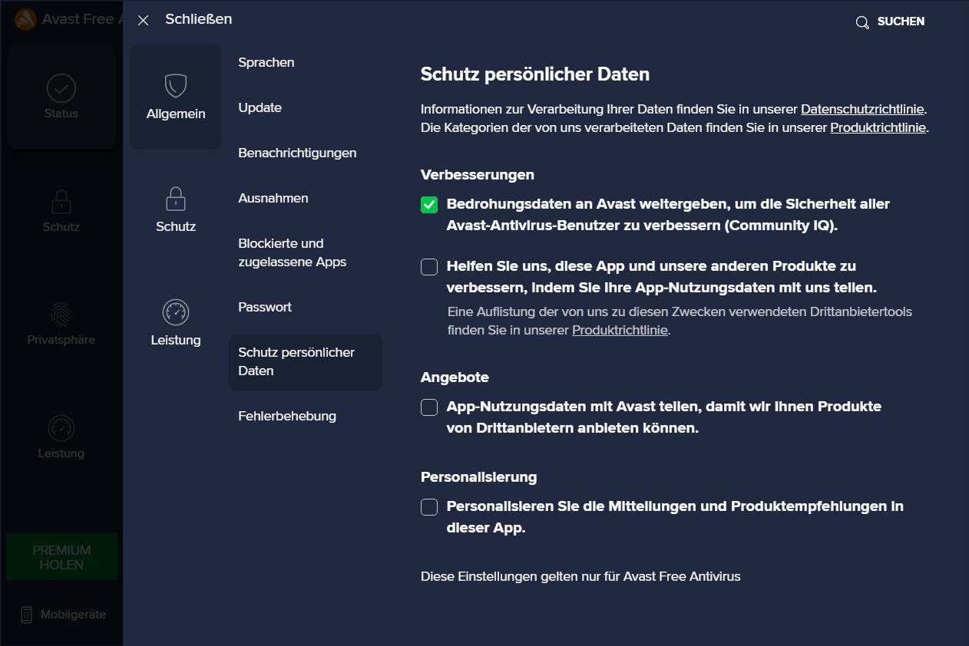Select Blockierte und zugelassene Apps
The width and height of the screenshot is (969, 646).
[293, 252]
